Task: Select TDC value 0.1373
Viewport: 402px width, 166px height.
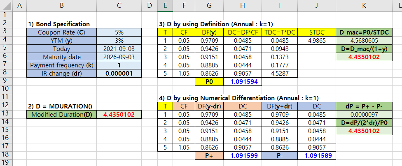Action: [x=280, y=57]
